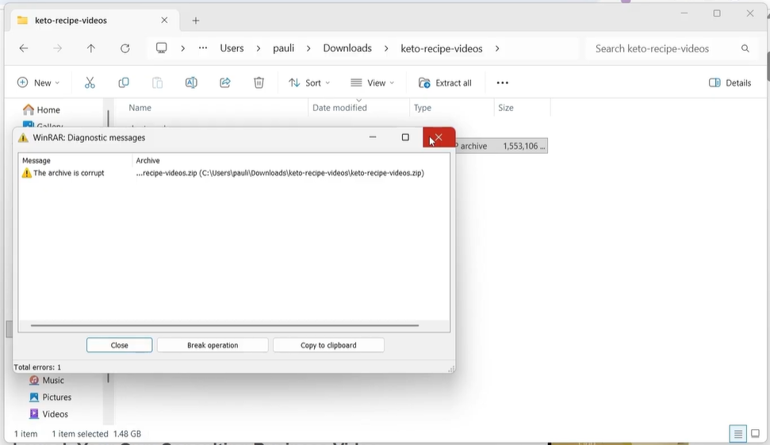The width and height of the screenshot is (770, 445).
Task: Click the warning icon beside archive is corrupt
Action: click(x=26, y=173)
